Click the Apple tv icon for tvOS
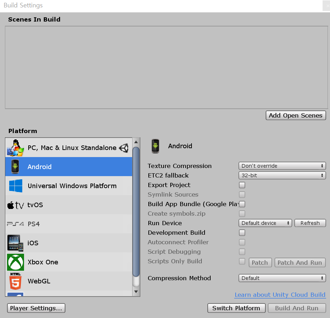Screen dimensions: 330x318 15,205
